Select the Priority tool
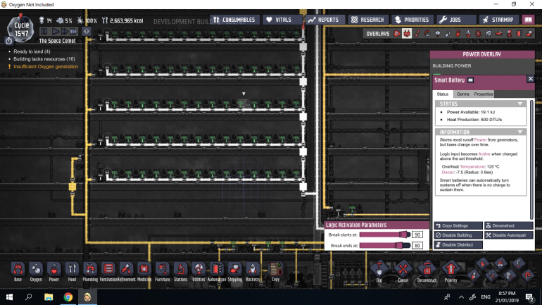 450,270
